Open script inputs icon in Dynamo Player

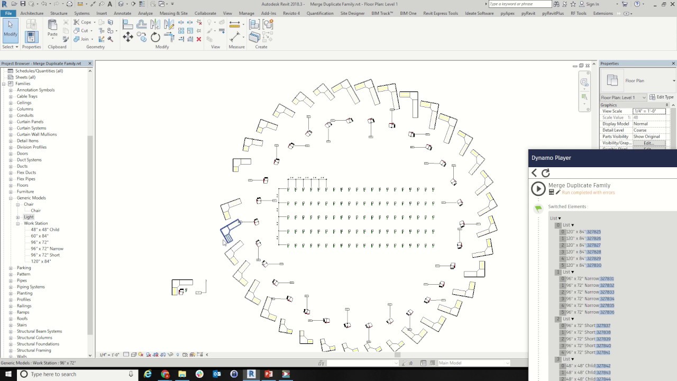(x=551, y=192)
